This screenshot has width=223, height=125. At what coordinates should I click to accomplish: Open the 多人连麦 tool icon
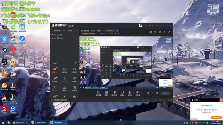coord(64,79)
